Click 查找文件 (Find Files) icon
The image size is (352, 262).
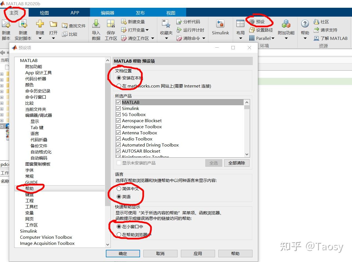[x=65, y=26]
